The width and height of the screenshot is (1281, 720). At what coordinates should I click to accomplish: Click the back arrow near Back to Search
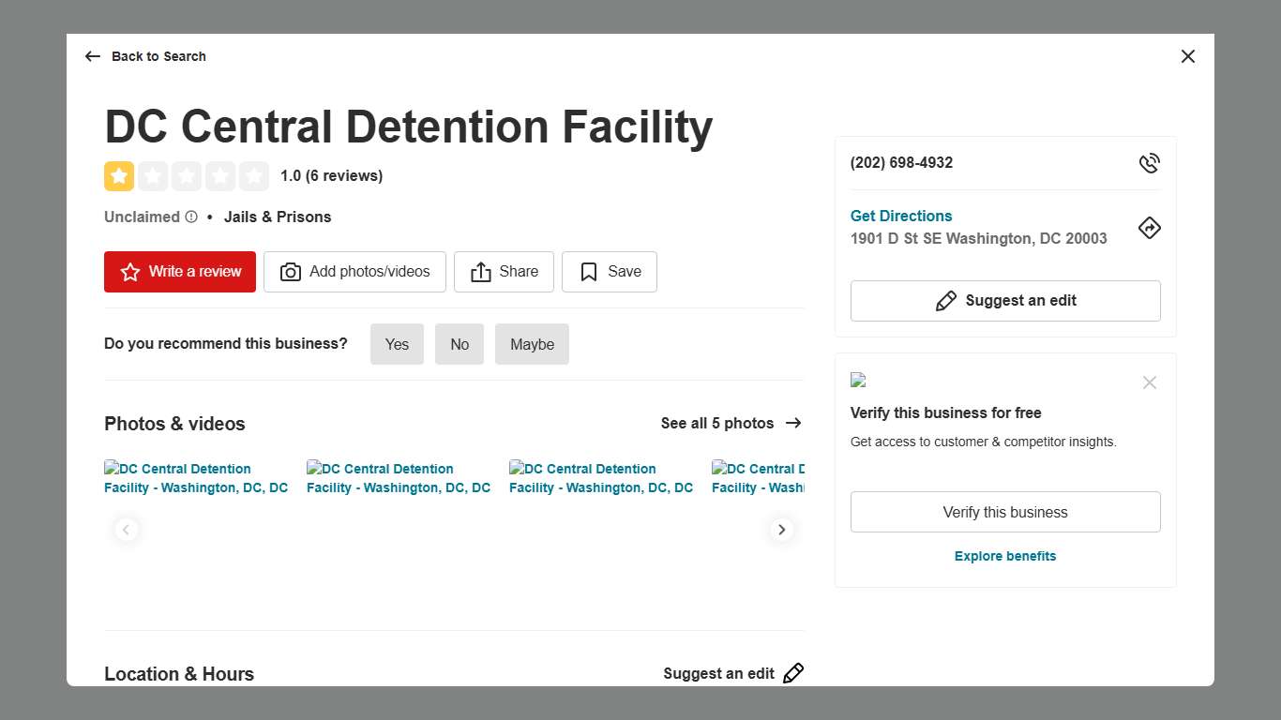pos(92,56)
